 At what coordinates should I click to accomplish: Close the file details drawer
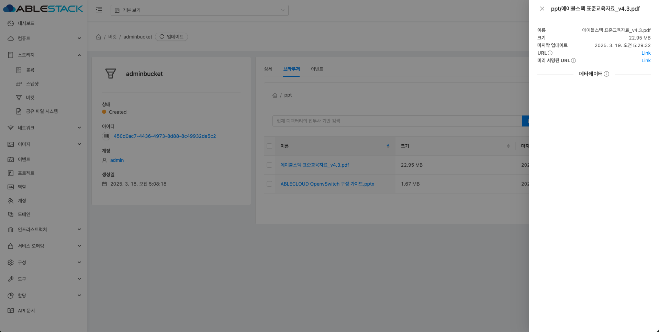[542, 9]
